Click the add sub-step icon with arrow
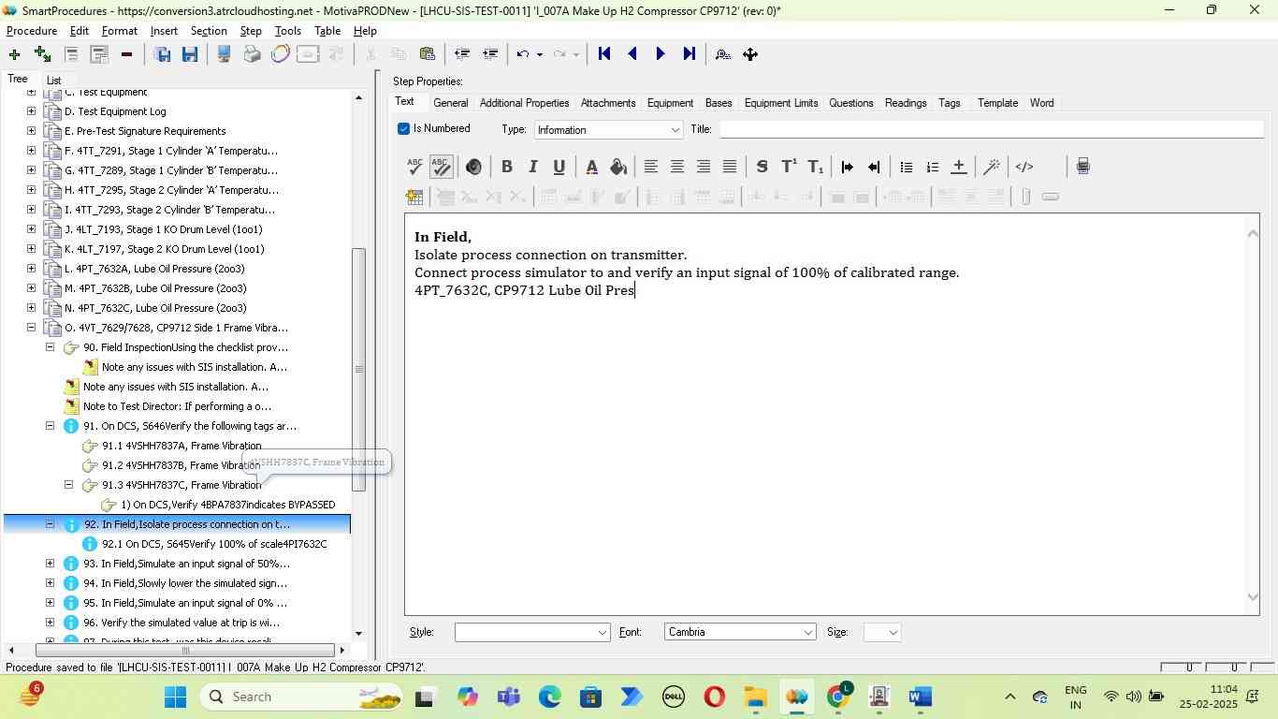Image resolution: width=1278 pixels, height=719 pixels. click(x=42, y=54)
